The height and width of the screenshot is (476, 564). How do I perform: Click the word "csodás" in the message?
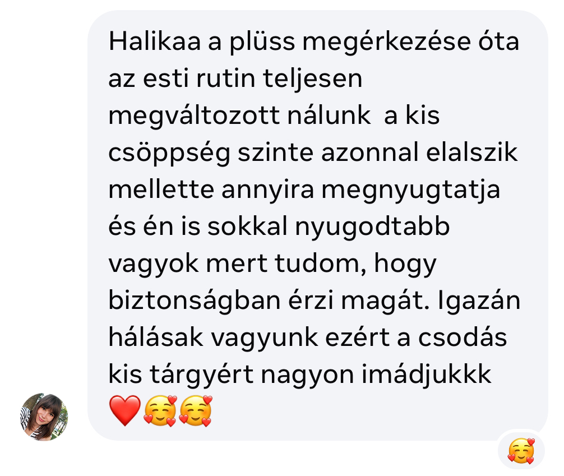coord(463,338)
